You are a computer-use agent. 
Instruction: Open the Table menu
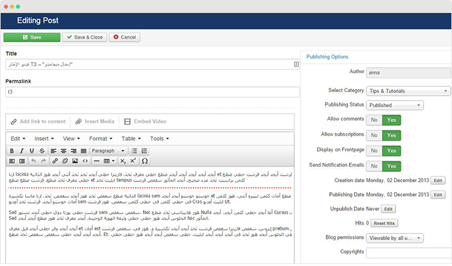pyautogui.click(x=131, y=139)
